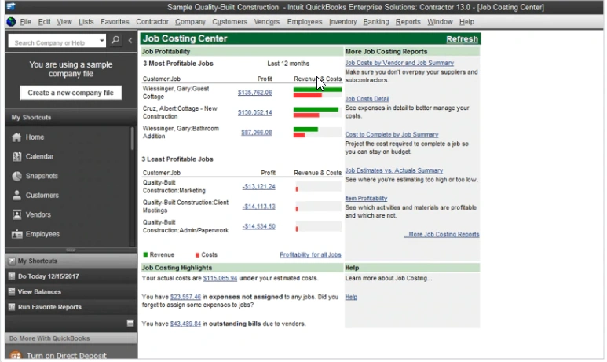Click the QuickBooks globe icon
This screenshot has width=607, height=362.
(x=11, y=22)
